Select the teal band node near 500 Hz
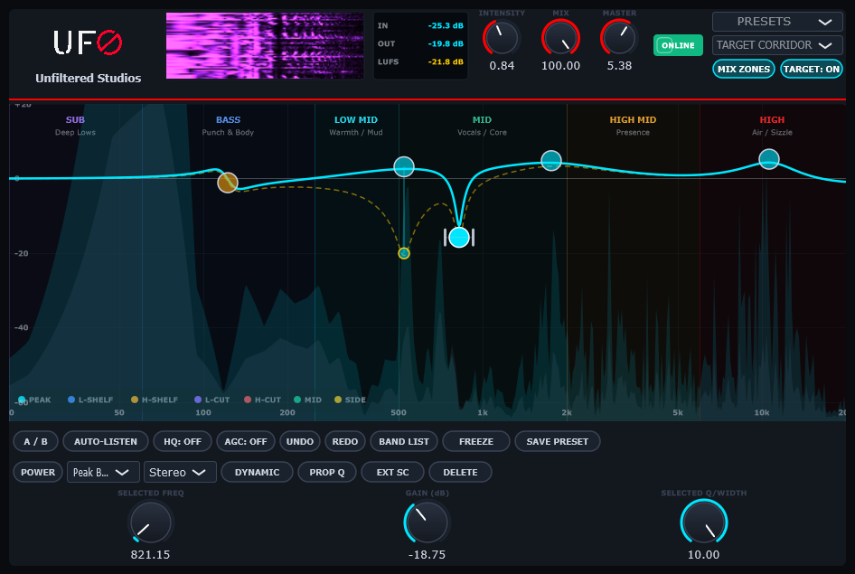This screenshot has width=855, height=574. pos(403,166)
